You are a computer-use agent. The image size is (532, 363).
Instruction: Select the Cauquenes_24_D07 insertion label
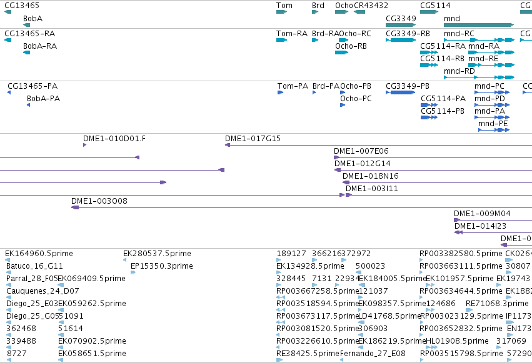43,291
